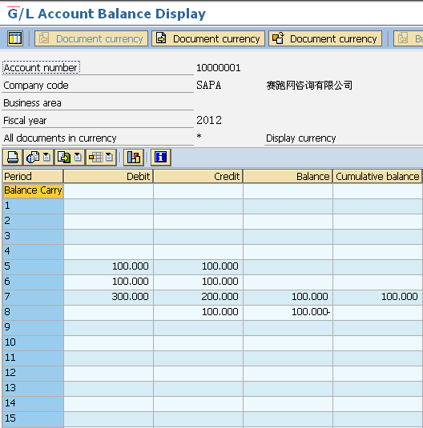The height and width of the screenshot is (428, 423).
Task: Expand the export options dropdown arrow
Action: point(79,158)
